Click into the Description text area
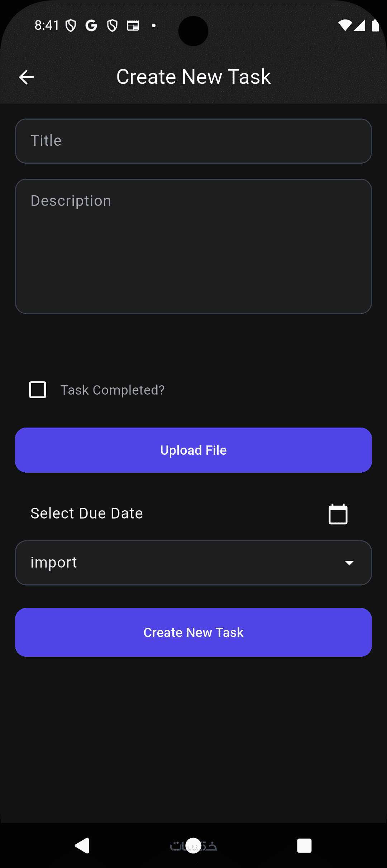 pyautogui.click(x=193, y=246)
